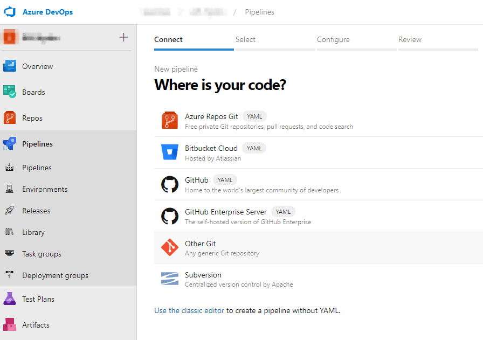This screenshot has height=340, width=483.
Task: Click the Boards icon in sidebar
Action: click(x=10, y=92)
